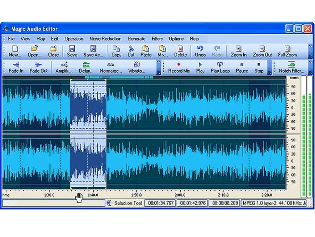The width and height of the screenshot is (315, 237).
Task: Click the 2:00.0 mark on timeline ruler
Action: [180, 194]
